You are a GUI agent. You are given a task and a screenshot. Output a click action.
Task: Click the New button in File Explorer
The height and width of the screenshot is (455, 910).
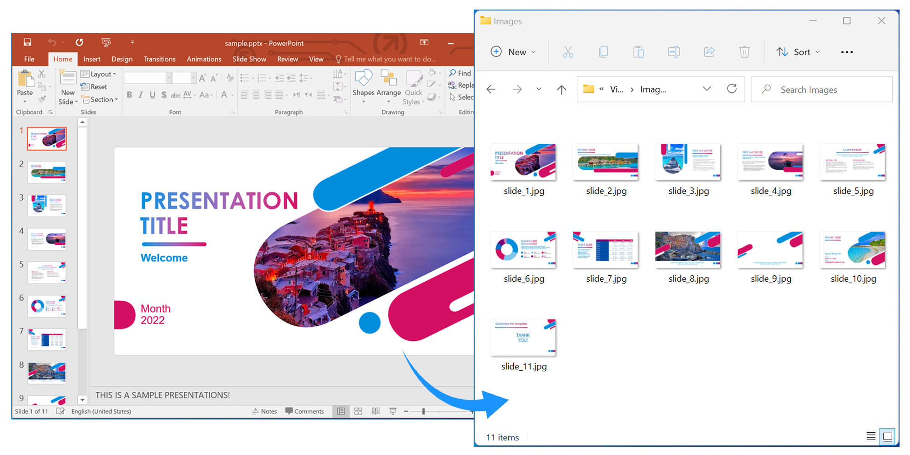[x=513, y=51]
